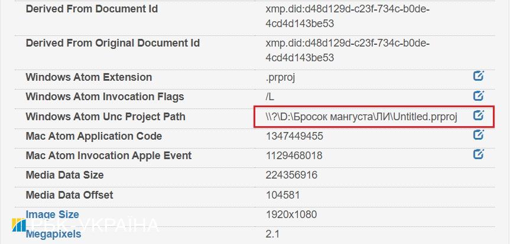Screen dimensions: 510x244
Task: Click the Derived From Original Document Id label
Action: click(113, 43)
